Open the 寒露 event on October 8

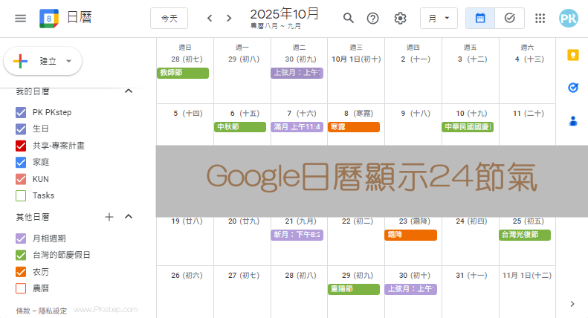[354, 127]
